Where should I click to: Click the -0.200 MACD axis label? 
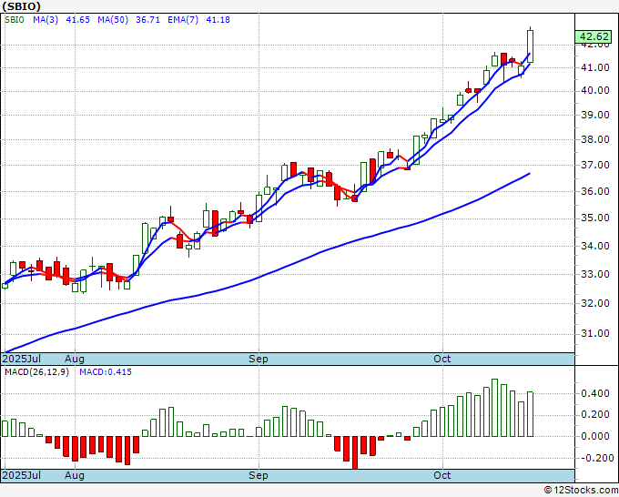coord(595,458)
